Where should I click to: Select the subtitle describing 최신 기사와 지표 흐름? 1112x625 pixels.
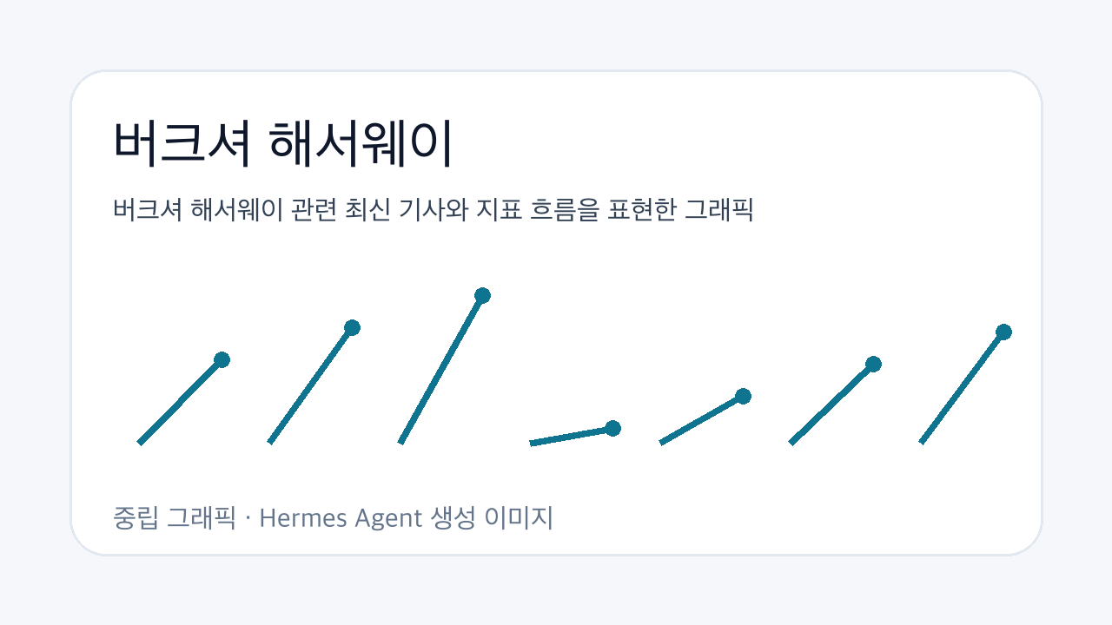pyautogui.click(x=433, y=210)
